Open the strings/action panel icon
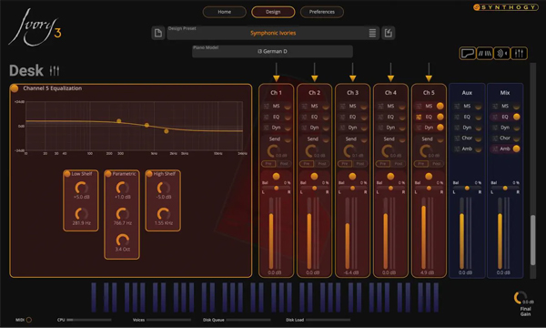This screenshot has height=328, width=546. 485,54
